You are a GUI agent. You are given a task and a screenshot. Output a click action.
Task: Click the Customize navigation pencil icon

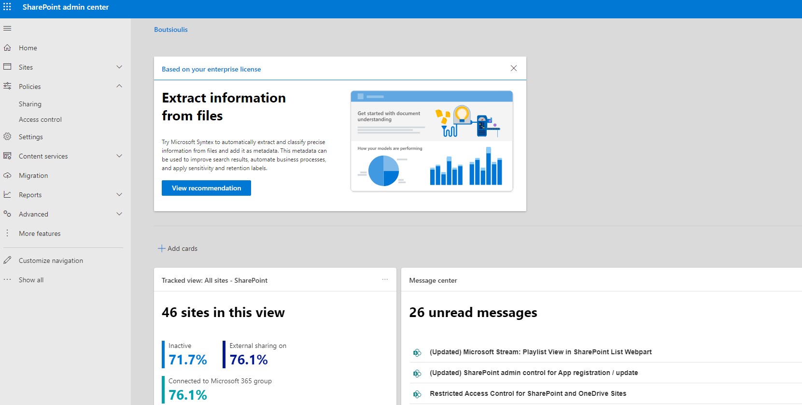point(7,260)
